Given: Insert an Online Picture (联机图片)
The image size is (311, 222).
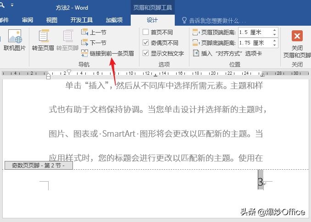Looking at the screenshot, I should tap(15, 40).
